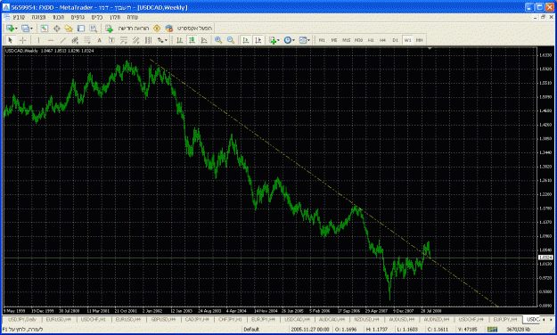This screenshot has width=557, height=335.
Task: Open the MetaEditor yellow diamond icon
Action: 157,28
